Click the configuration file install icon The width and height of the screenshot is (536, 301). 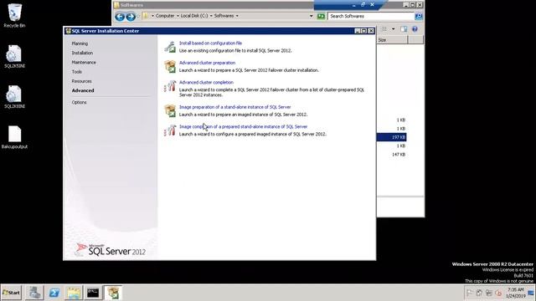pyautogui.click(x=170, y=47)
